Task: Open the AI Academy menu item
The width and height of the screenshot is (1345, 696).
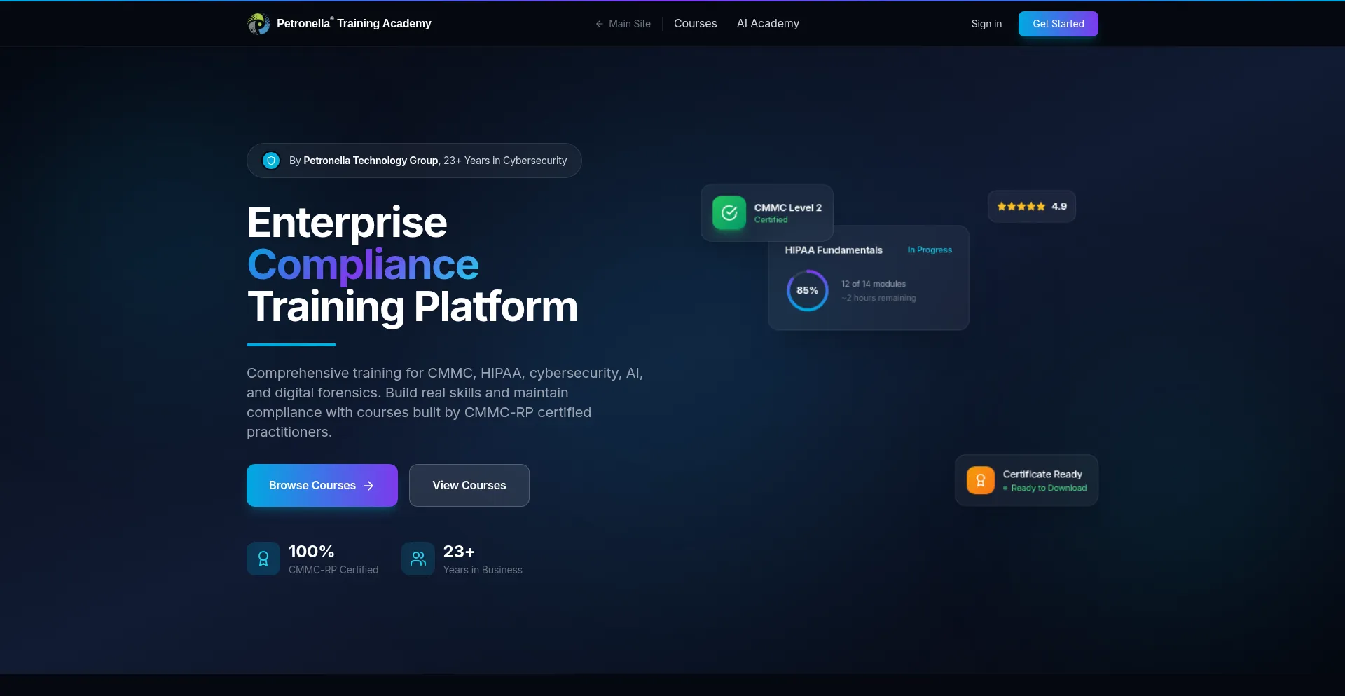Action: pyautogui.click(x=768, y=24)
